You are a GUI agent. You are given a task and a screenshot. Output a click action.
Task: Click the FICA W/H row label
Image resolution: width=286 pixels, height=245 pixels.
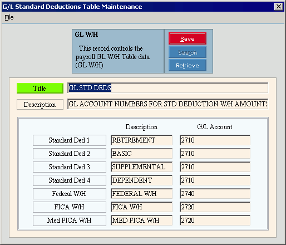pos(70,207)
